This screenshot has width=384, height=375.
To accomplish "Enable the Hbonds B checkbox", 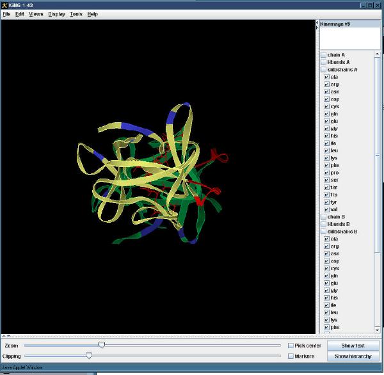I will 323,224.
